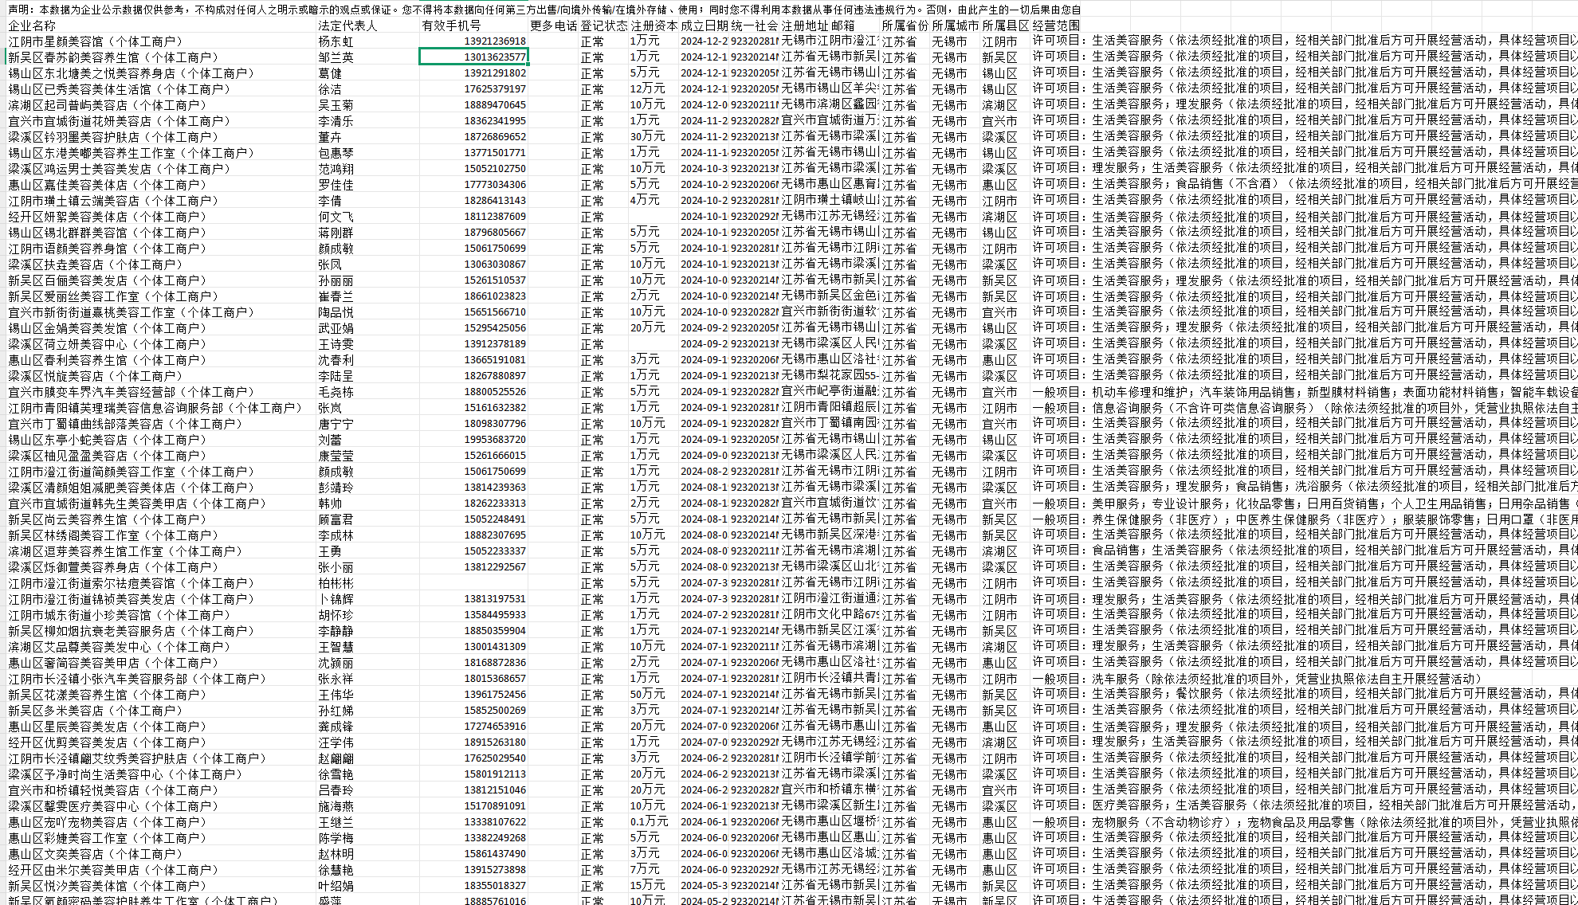This screenshot has height=905, width=1578.
Task: Click the 有效手机号 column header cell
Action: pyautogui.click(x=451, y=25)
